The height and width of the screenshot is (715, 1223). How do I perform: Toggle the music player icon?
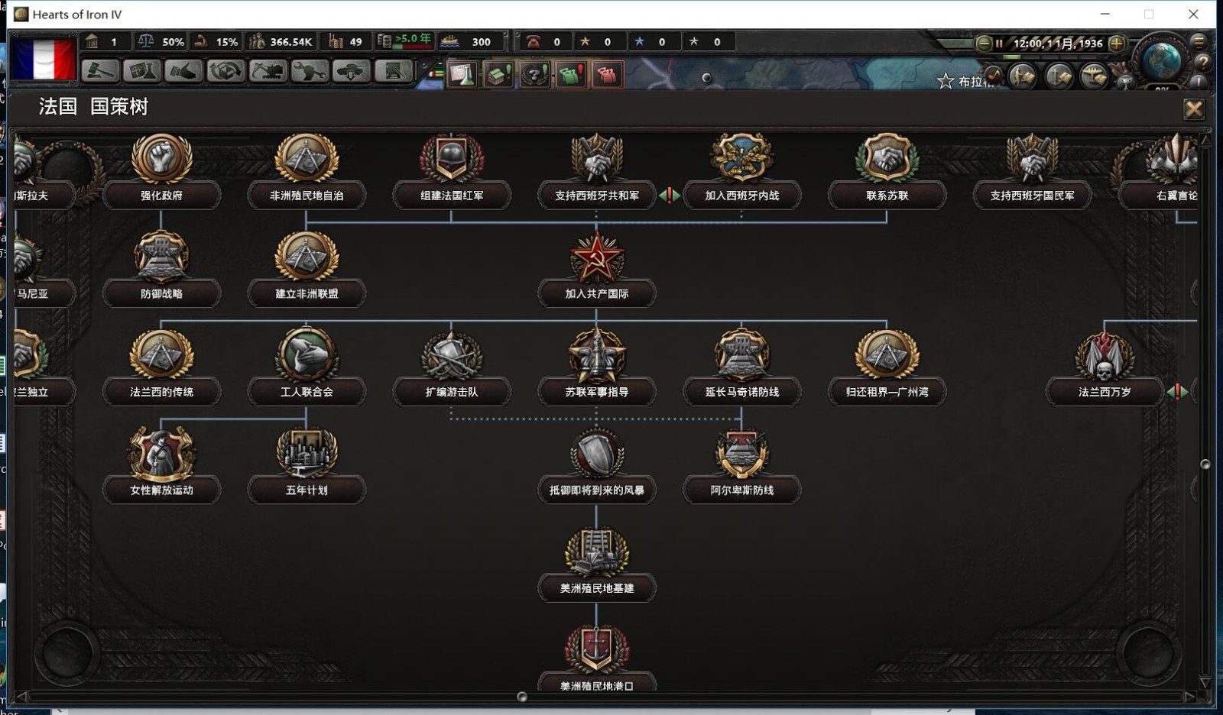pos(993,75)
